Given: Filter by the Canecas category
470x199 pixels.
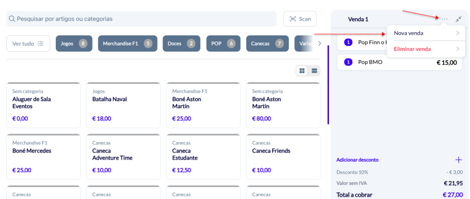Looking at the screenshot, I should coord(267,43).
